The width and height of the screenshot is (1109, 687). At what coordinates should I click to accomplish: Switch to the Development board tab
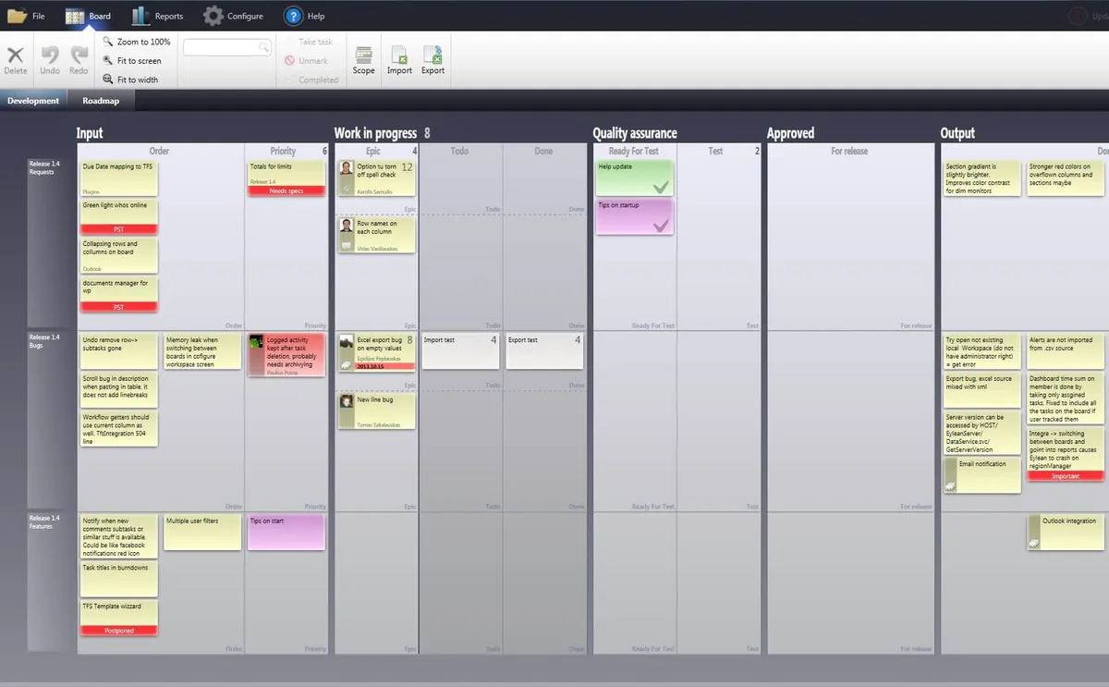click(x=33, y=101)
